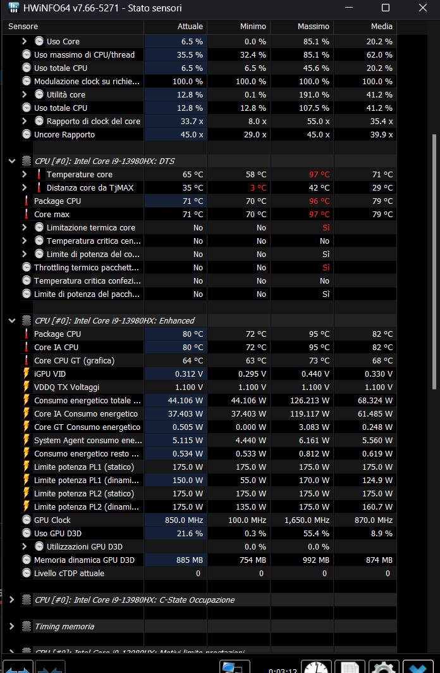Click the gauge icon of Temperatura critica confezi...

(x=27, y=281)
